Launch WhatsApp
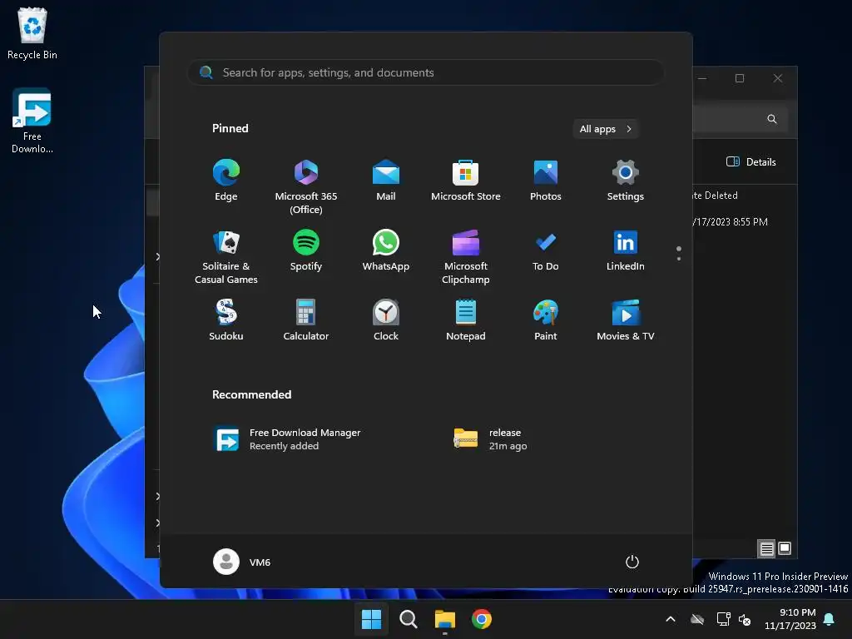 [386, 250]
